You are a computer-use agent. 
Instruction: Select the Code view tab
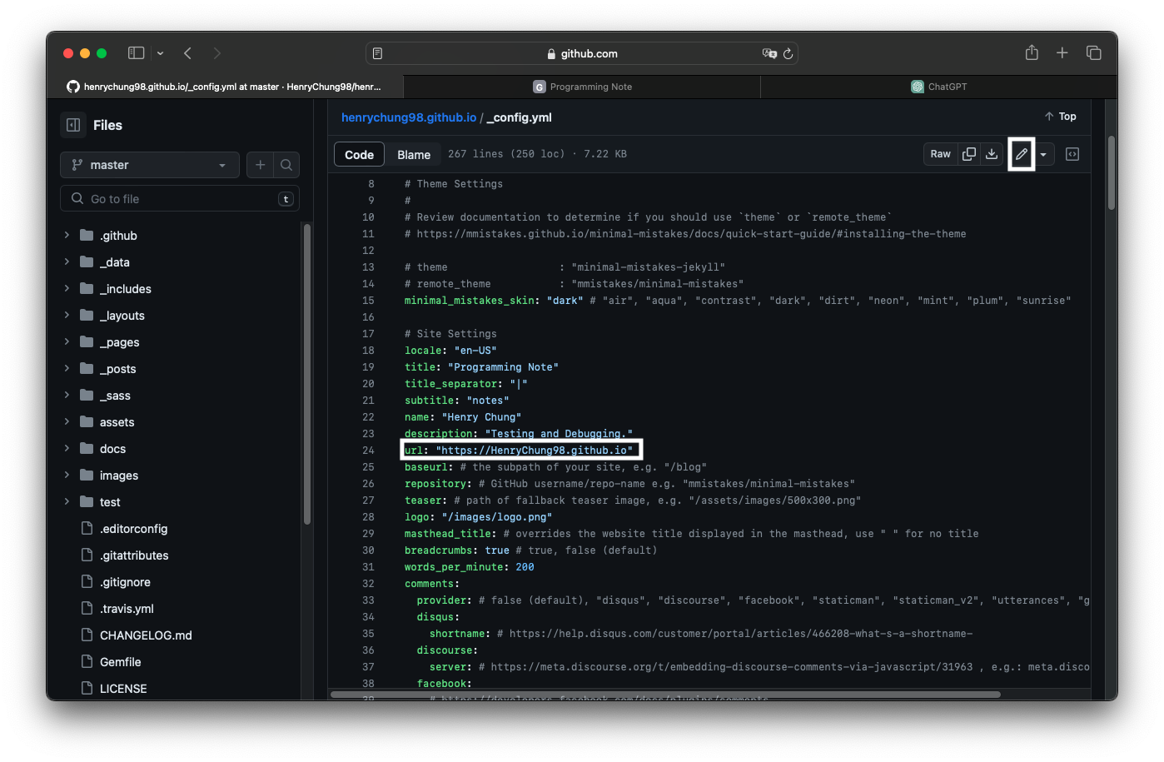click(x=360, y=155)
